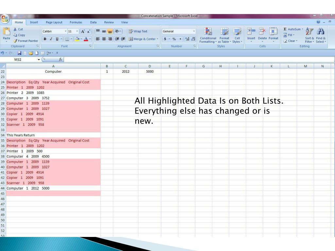Viewport: 335px width, 251px height.
Task: Toggle Bold formatting
Action: tap(45, 39)
